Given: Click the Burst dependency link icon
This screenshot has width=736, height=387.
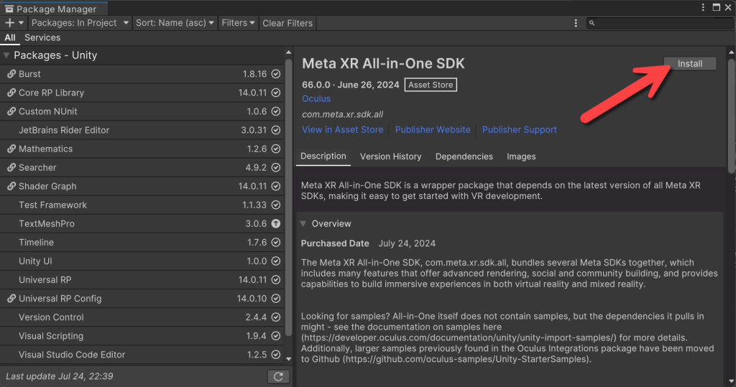Looking at the screenshot, I should pos(11,74).
